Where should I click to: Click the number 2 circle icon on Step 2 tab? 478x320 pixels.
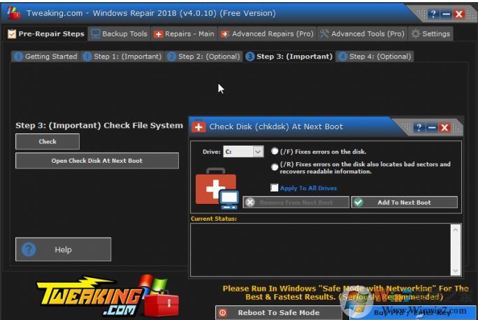pos(172,57)
